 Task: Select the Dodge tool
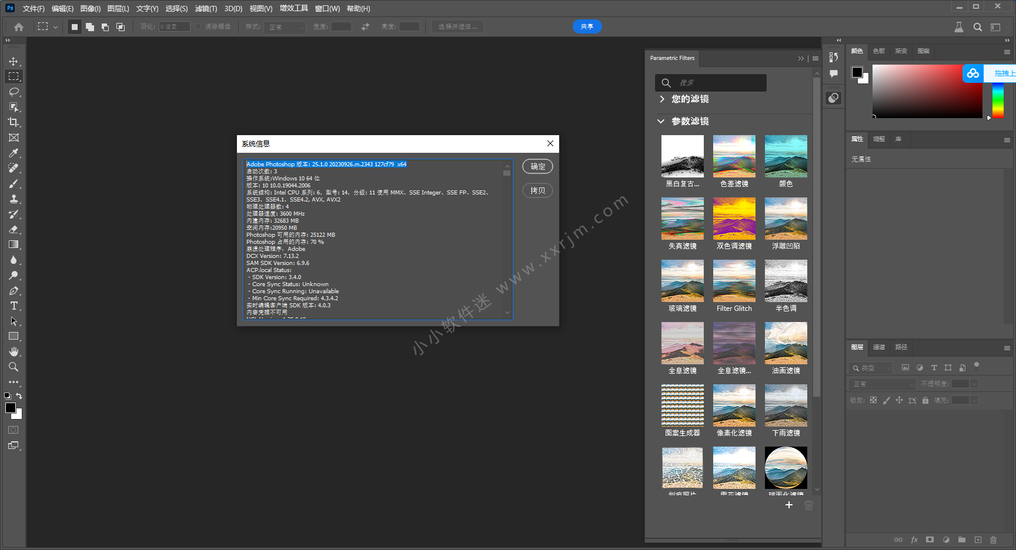(14, 275)
